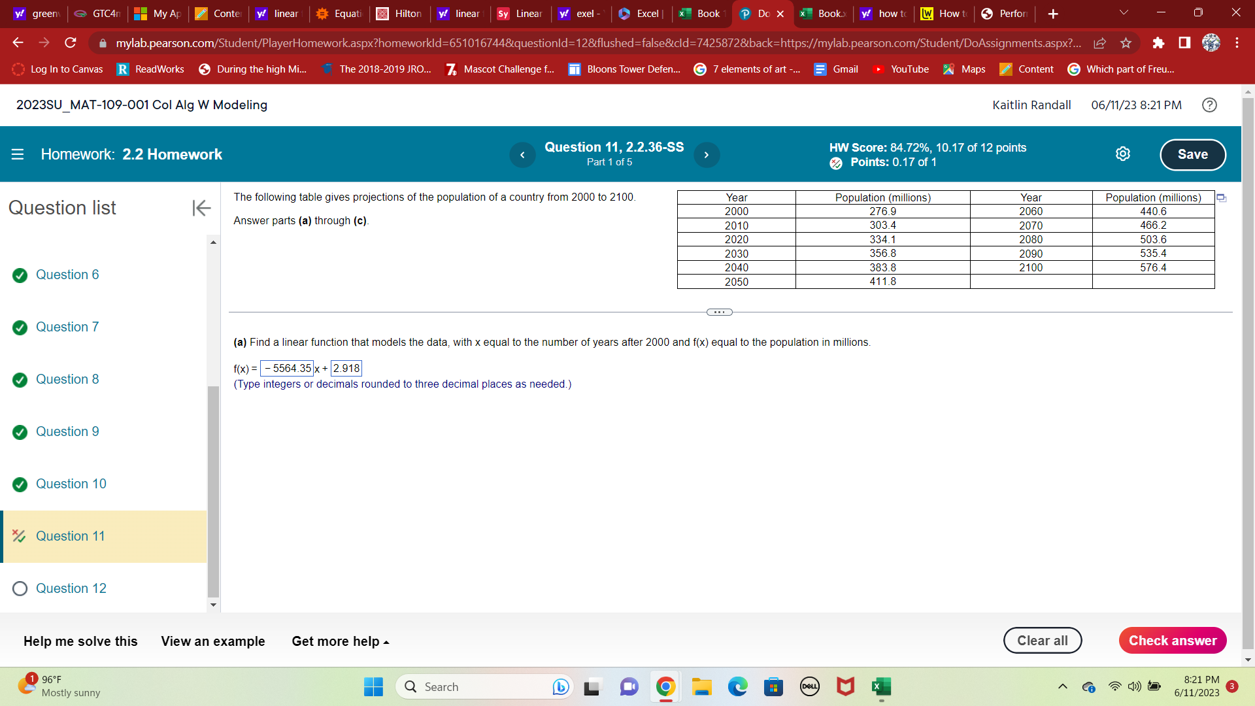The width and height of the screenshot is (1255, 706).
Task: Go to previous question arrow
Action: tap(522, 155)
